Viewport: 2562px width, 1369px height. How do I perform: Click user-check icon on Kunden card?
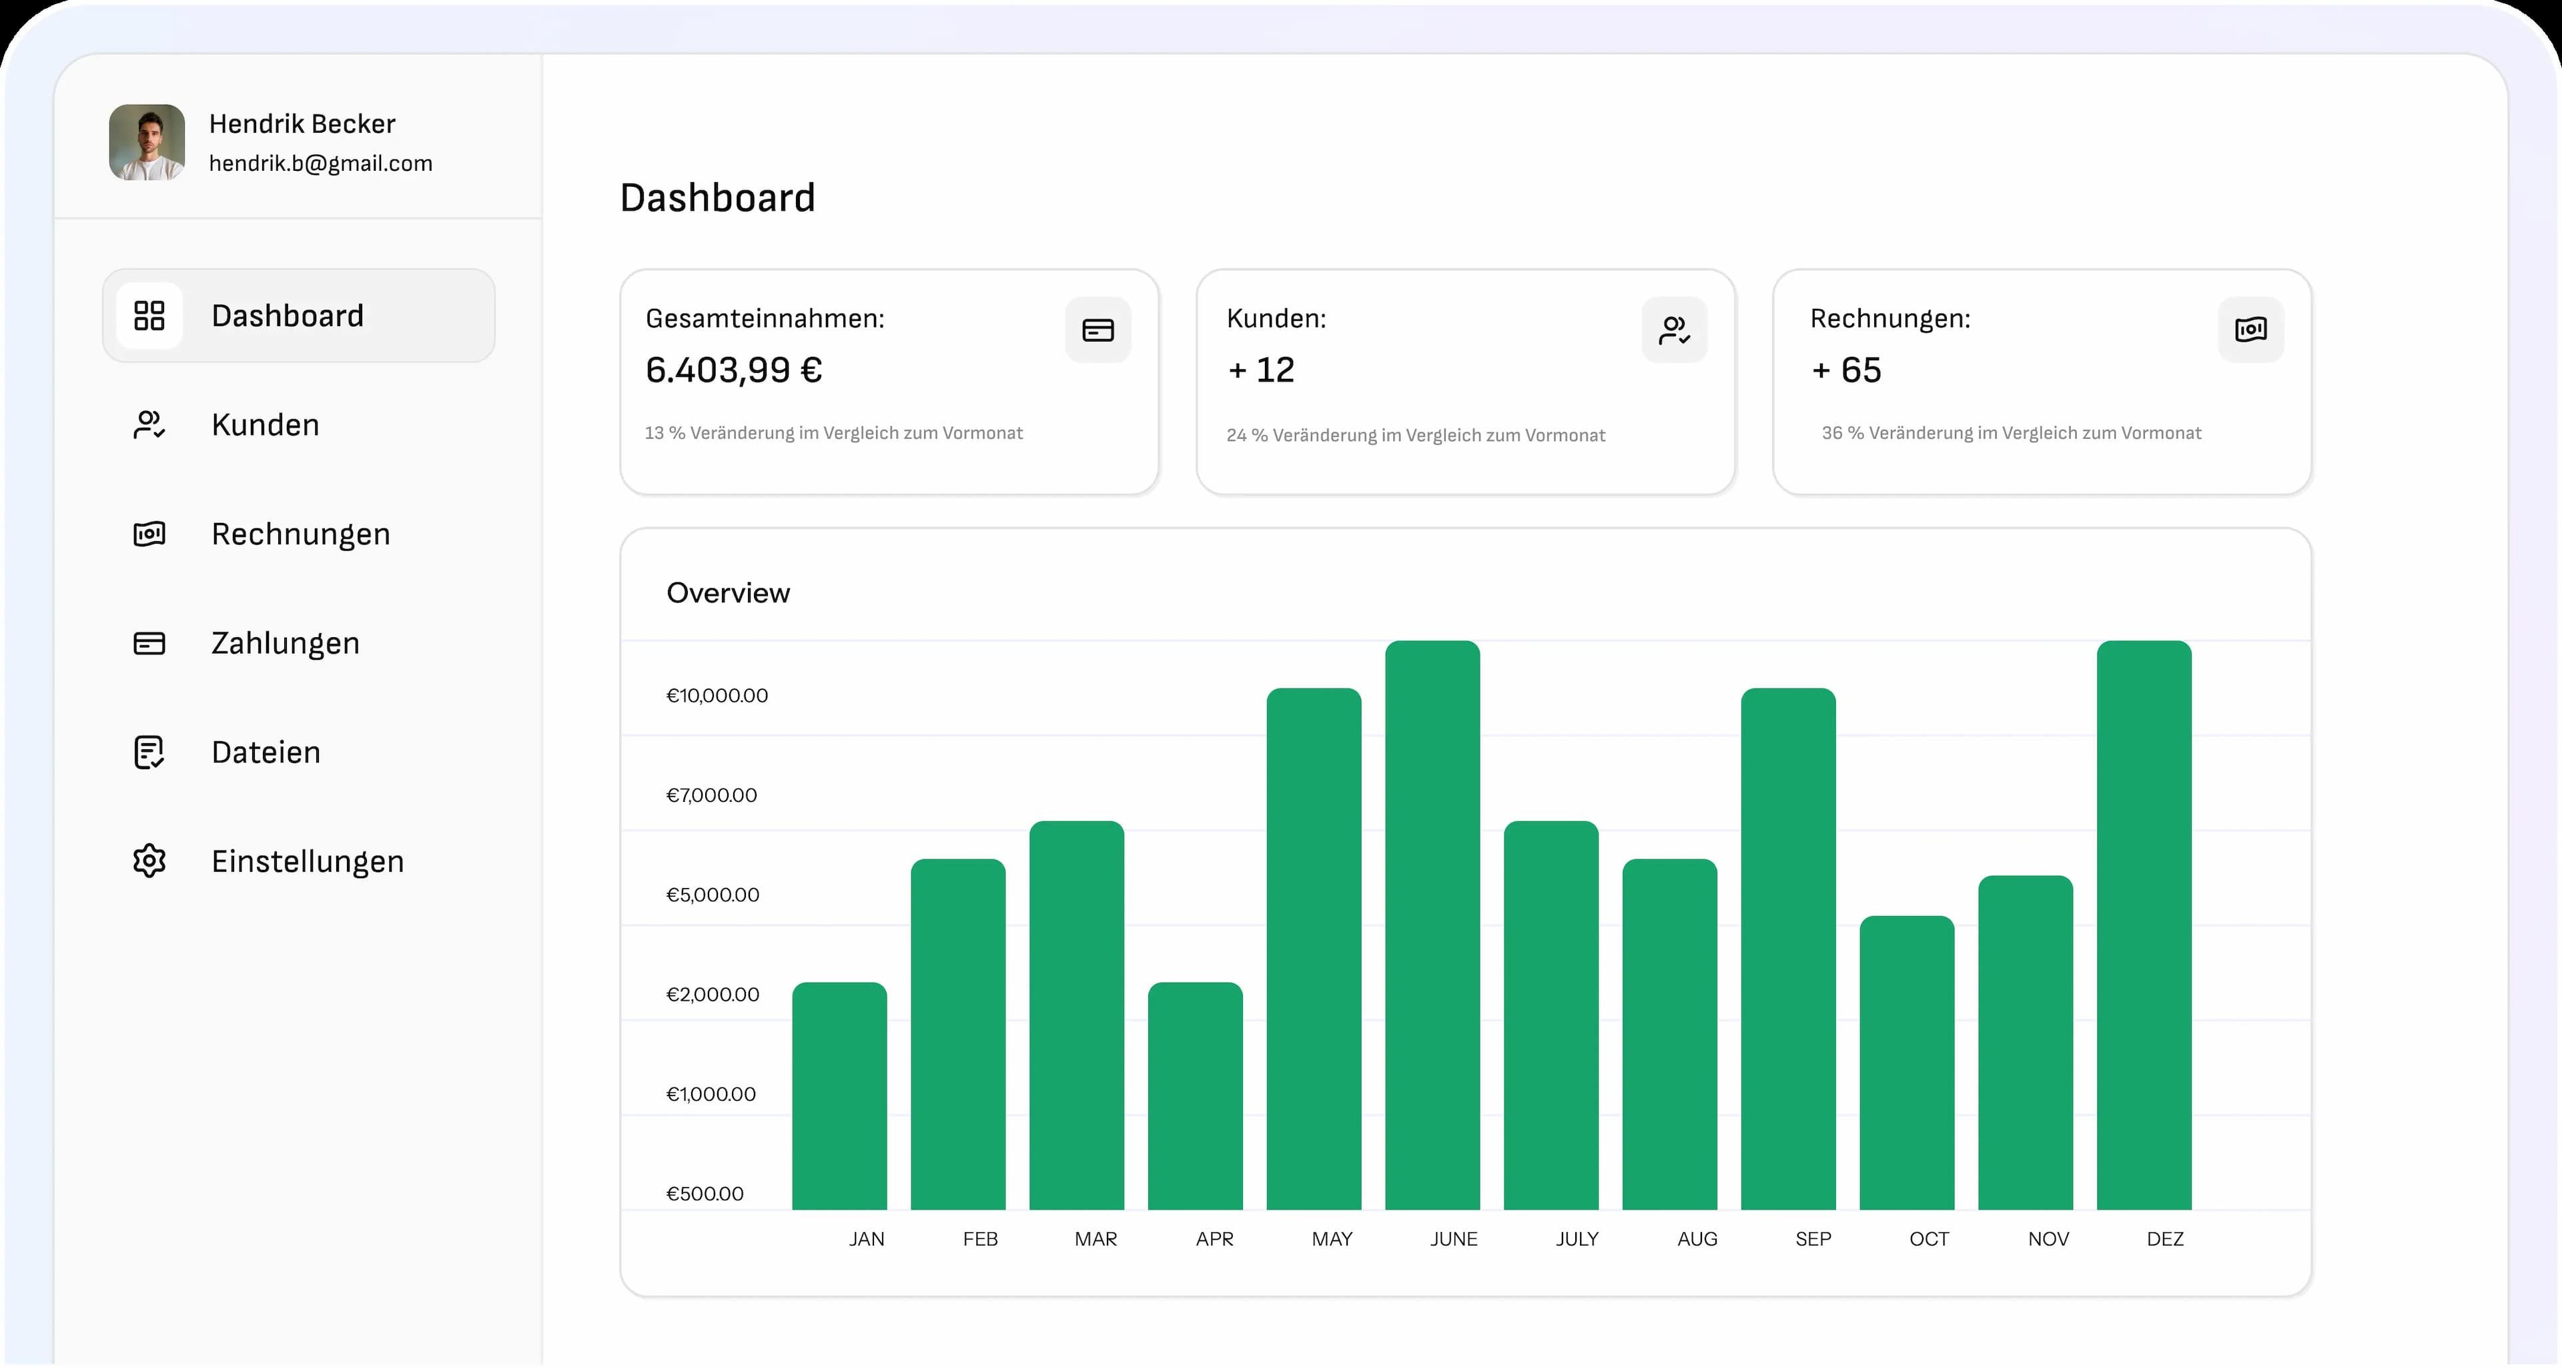pyautogui.click(x=1675, y=330)
